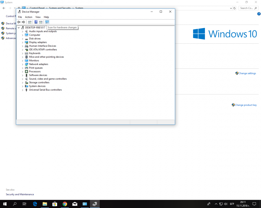Select the Human Interface Devices icon
Screen dimensions: 261x208
pyautogui.click(x=26, y=46)
